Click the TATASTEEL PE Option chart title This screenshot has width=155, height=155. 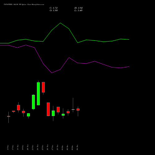(x=24, y=5)
